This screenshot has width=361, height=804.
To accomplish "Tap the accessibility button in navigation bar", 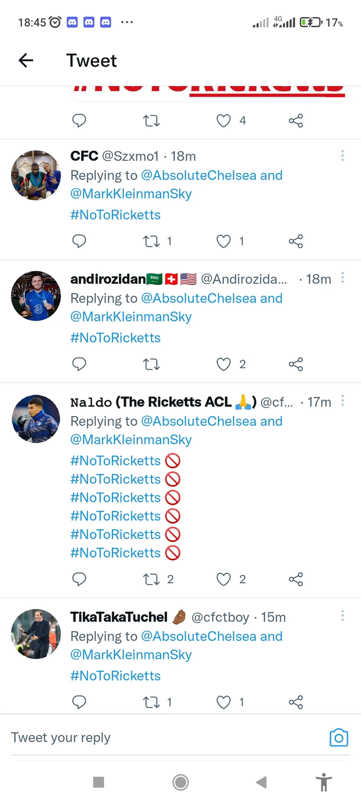I will coord(324,782).
